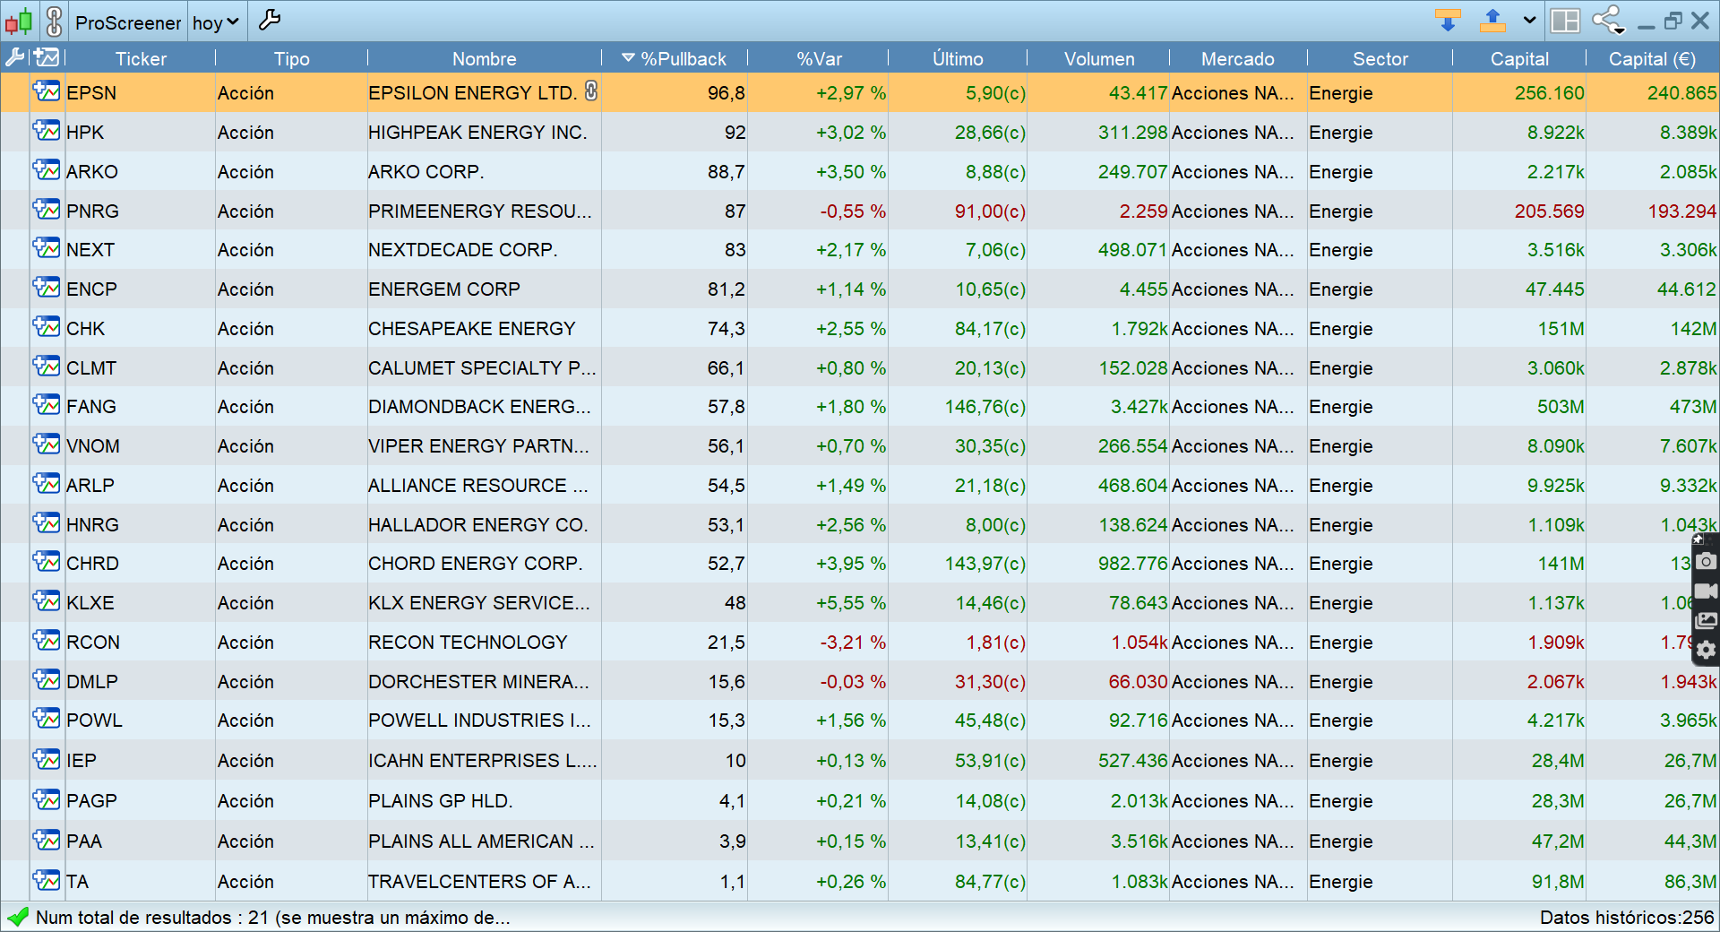This screenshot has height=932, width=1720.
Task: Open the chart icon for PAA
Action: point(47,840)
